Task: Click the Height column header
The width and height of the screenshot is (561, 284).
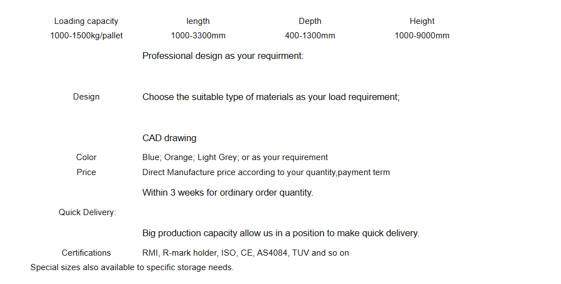Action: pyautogui.click(x=422, y=21)
